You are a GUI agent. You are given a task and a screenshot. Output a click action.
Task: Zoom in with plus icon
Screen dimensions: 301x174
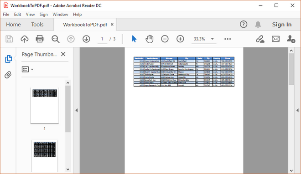click(x=180, y=39)
